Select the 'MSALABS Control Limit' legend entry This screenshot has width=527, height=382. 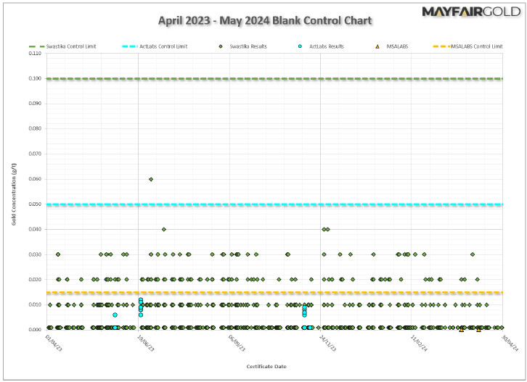pyautogui.click(x=468, y=46)
